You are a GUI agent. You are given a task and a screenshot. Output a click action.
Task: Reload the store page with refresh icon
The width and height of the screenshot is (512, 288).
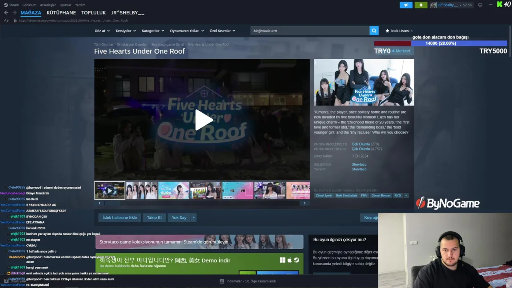(6, 20)
